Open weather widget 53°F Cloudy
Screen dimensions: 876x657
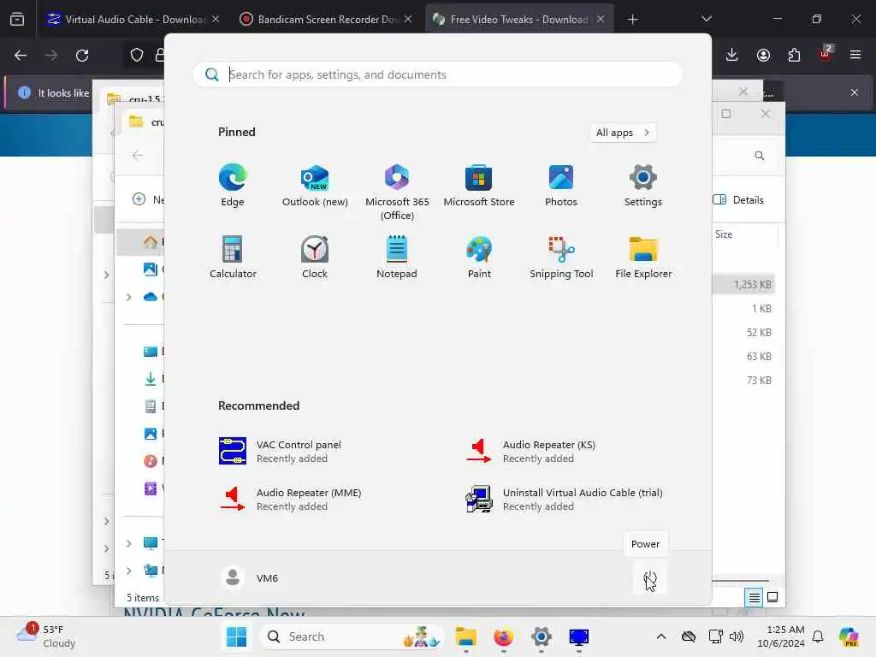click(x=46, y=636)
